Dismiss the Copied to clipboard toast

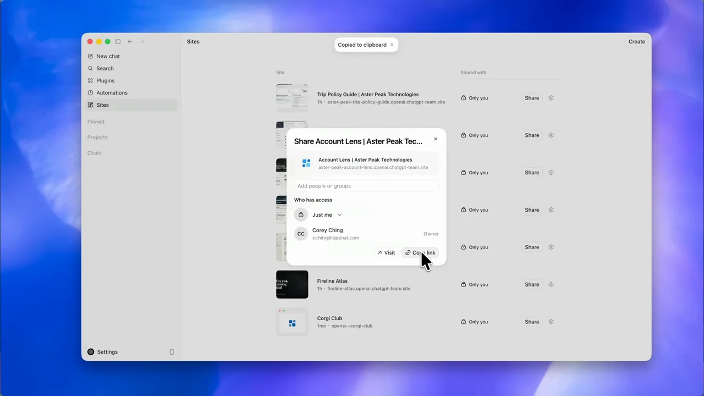392,45
